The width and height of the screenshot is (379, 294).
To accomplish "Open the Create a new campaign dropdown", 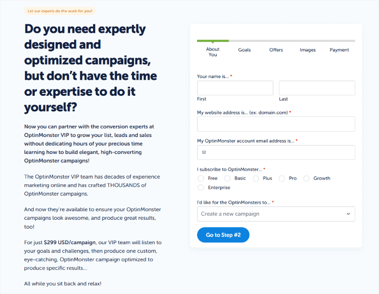I will [x=276, y=214].
